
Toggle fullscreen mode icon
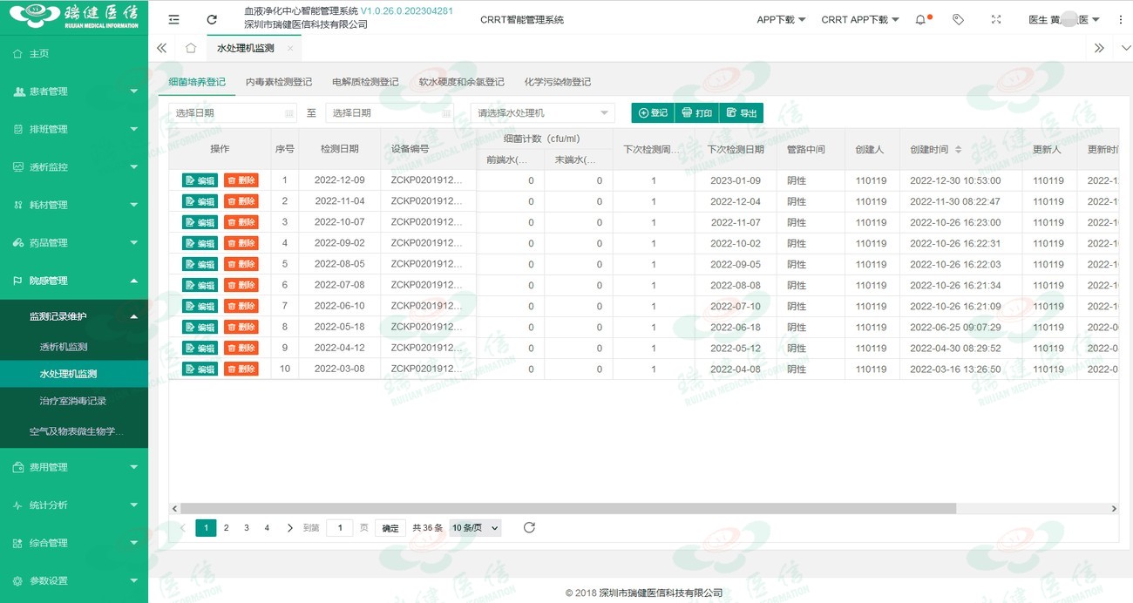(996, 19)
